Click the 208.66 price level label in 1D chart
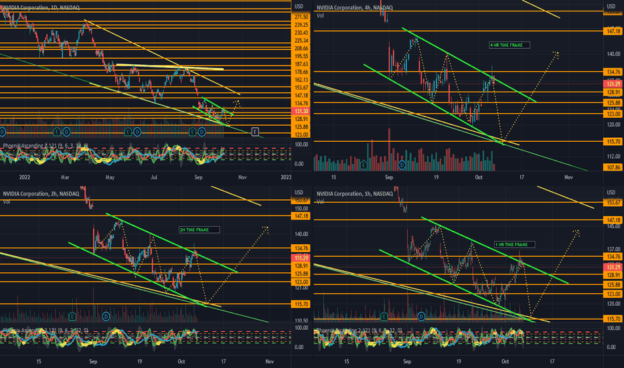624x368 pixels. tap(301, 48)
